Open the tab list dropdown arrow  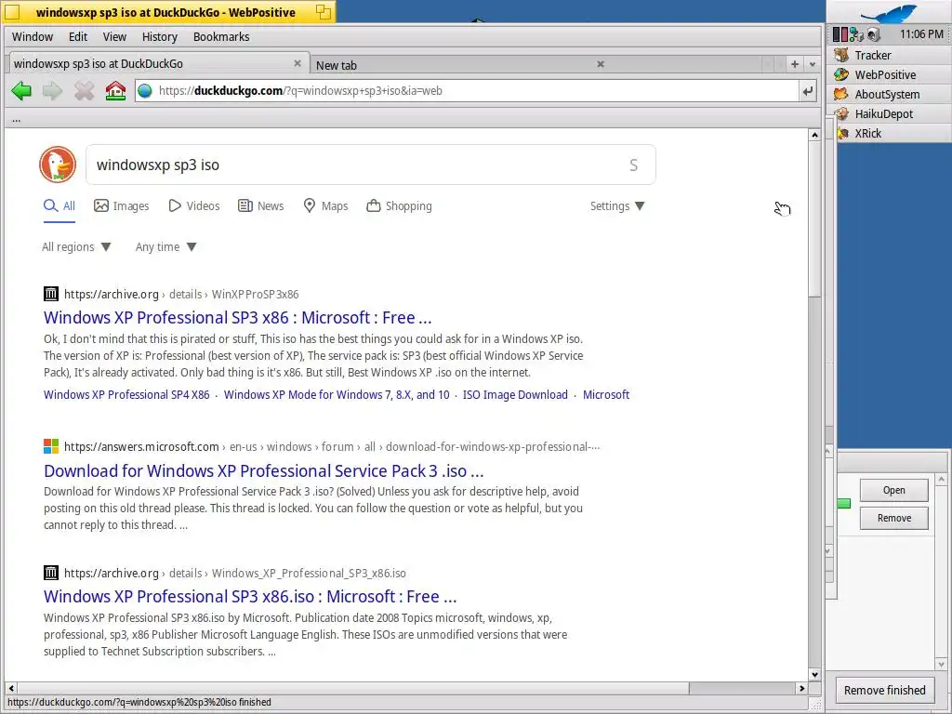(813, 64)
